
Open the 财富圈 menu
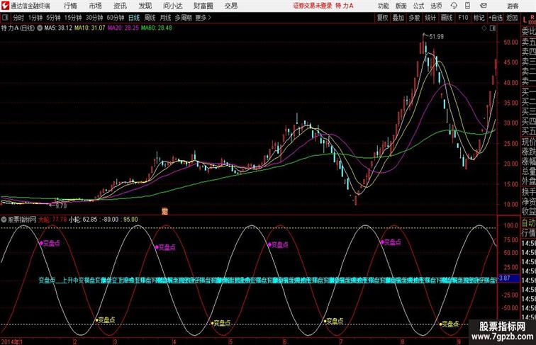click(x=203, y=6)
